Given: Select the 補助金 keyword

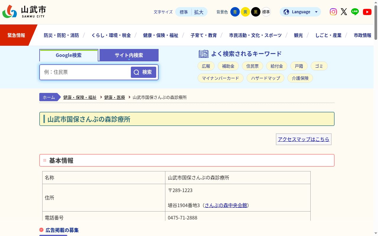Looking at the screenshot, I should (228, 66).
